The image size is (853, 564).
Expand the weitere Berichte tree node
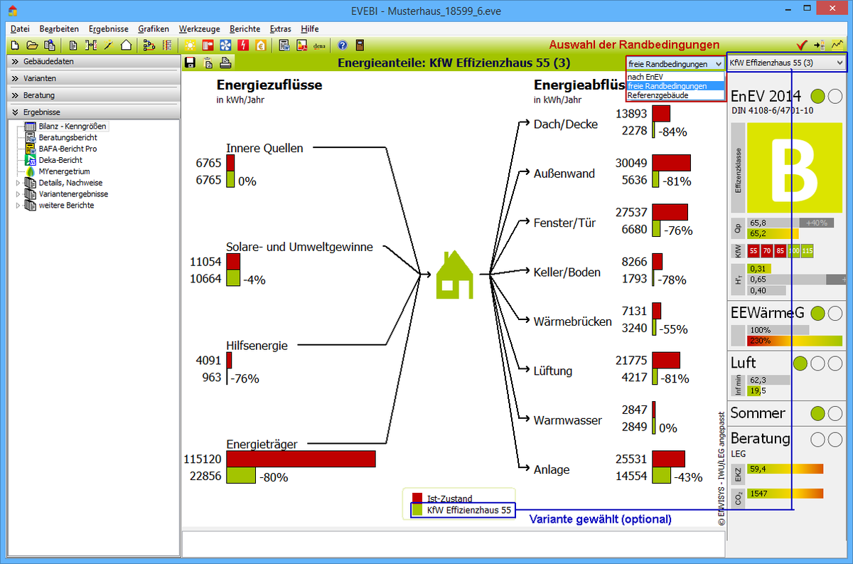[x=18, y=206]
